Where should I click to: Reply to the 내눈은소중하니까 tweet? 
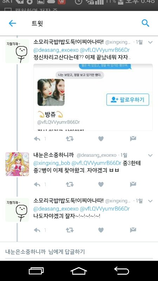coord(37,184)
